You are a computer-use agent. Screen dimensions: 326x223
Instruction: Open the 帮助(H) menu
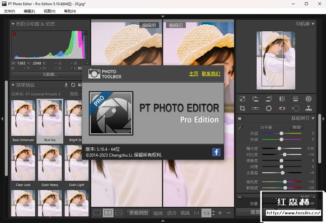pos(70,11)
